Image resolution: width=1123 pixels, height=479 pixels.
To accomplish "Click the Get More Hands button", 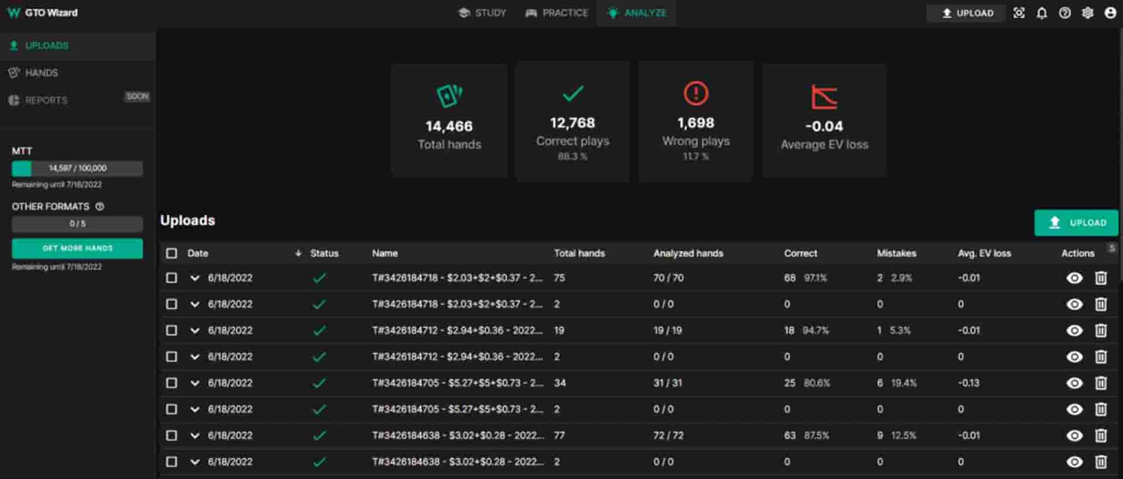I will [77, 248].
